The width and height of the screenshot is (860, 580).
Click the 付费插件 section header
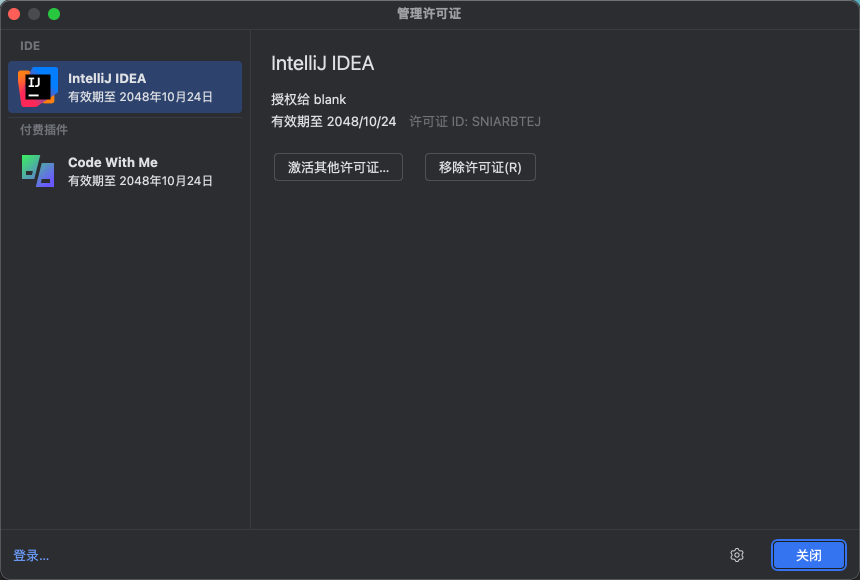click(44, 130)
